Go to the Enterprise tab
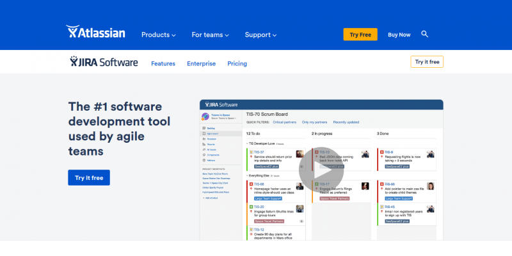Viewport: 512px width, 256px height. click(201, 63)
